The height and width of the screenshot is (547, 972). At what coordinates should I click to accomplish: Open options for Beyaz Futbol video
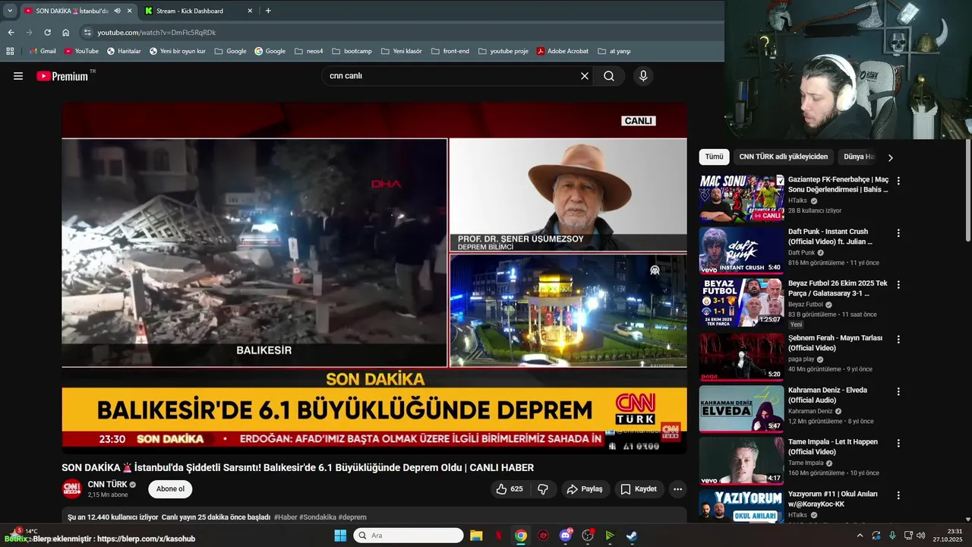898,284
